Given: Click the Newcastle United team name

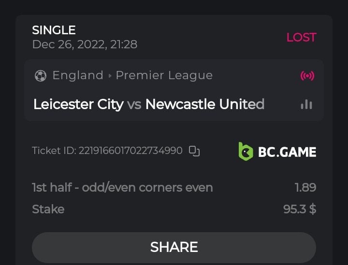Looking at the screenshot, I should click(205, 104).
